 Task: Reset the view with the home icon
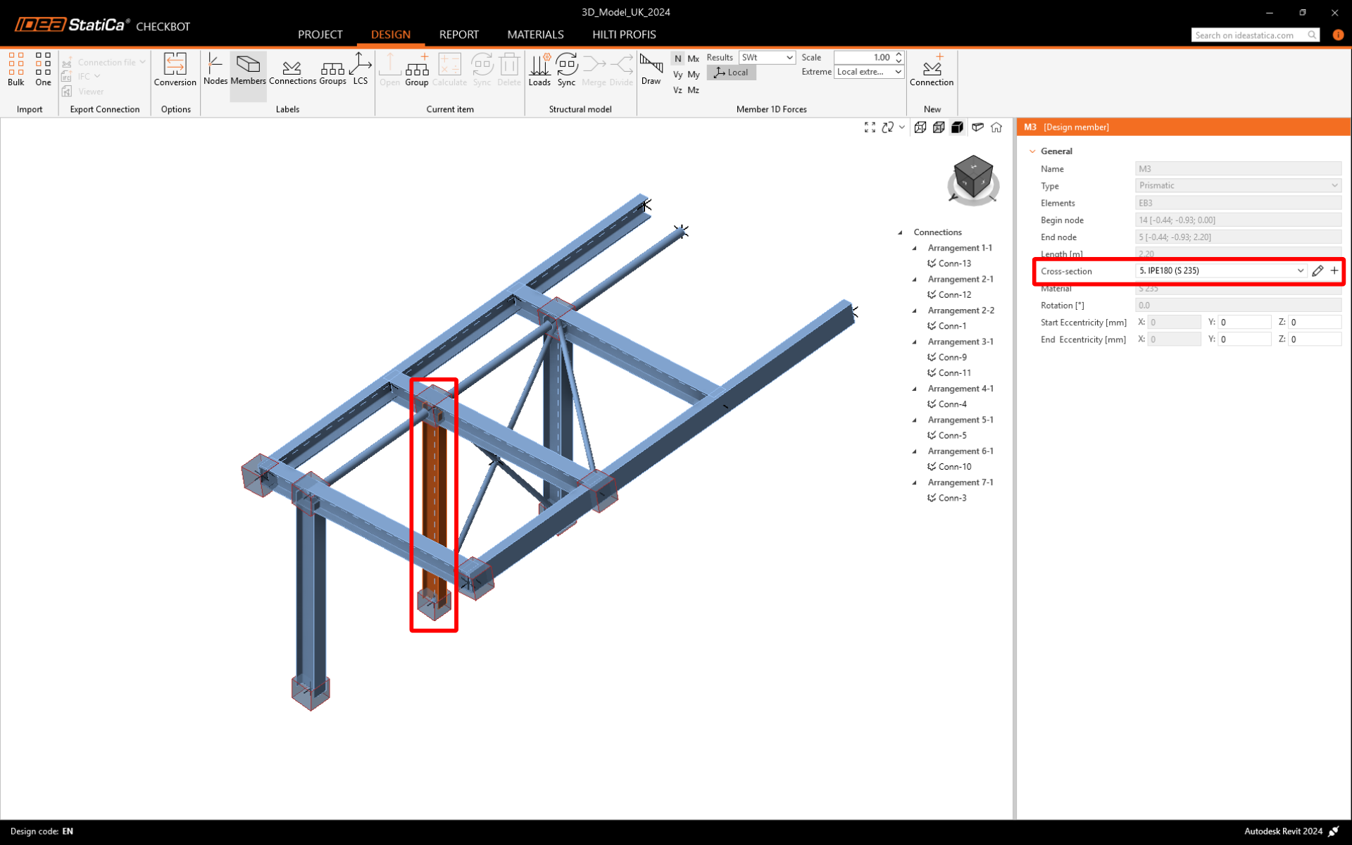click(996, 127)
